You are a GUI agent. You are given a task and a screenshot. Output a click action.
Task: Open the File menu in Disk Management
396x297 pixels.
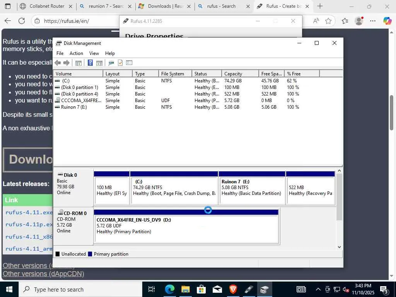point(60,53)
